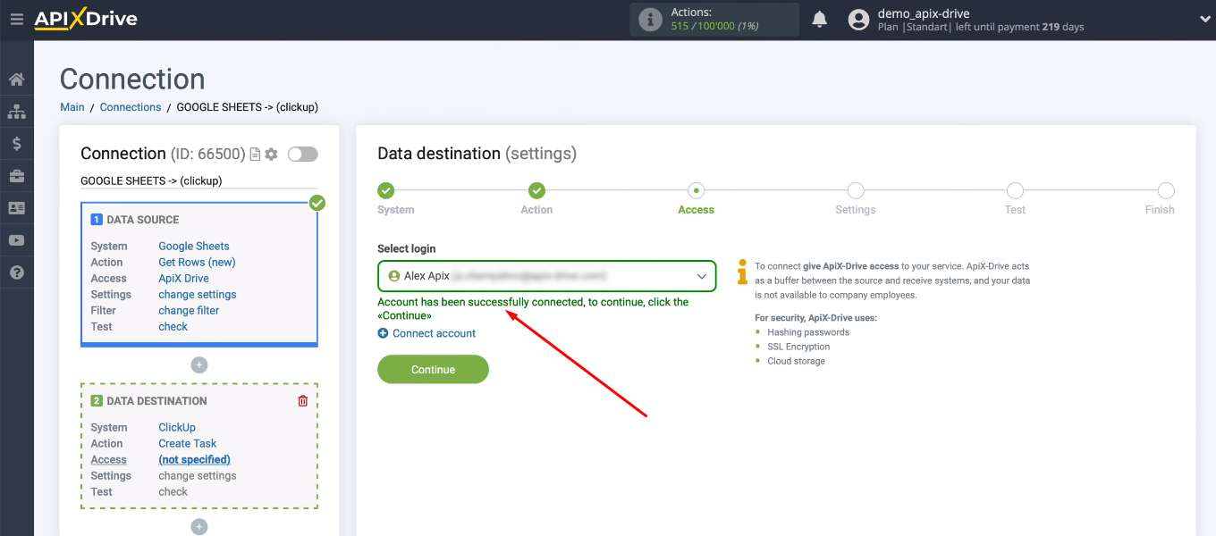Go to the Settings step
The width and height of the screenshot is (1216, 536).
click(x=856, y=190)
